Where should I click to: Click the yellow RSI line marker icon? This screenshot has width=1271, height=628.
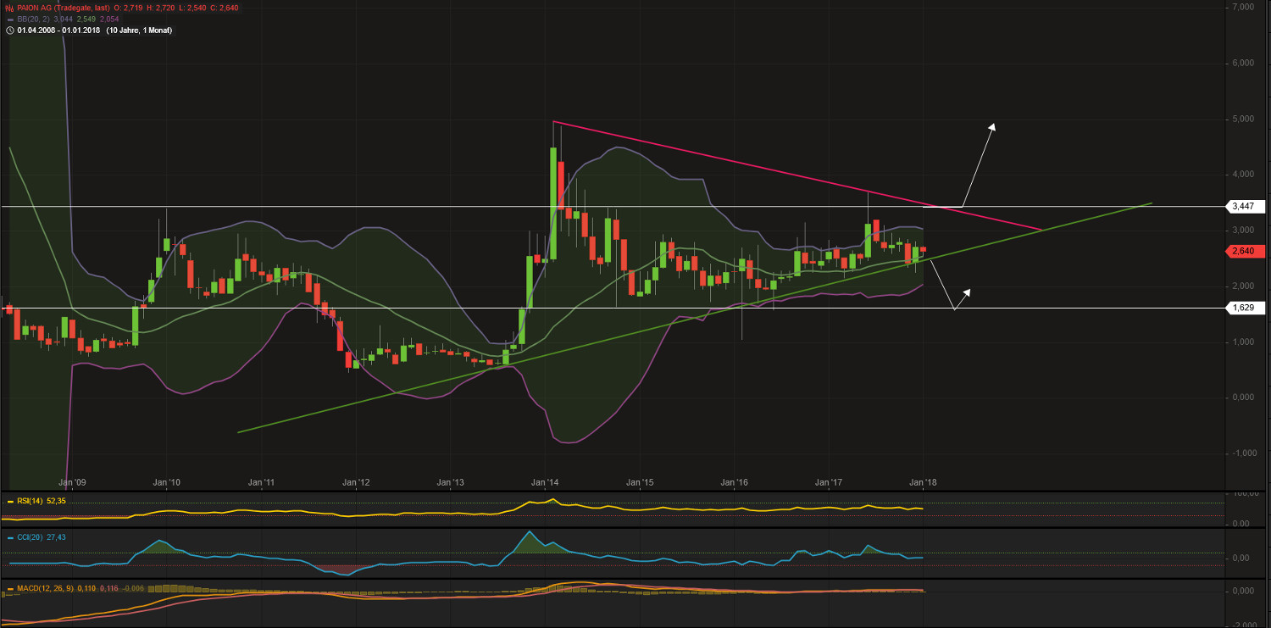(9, 502)
